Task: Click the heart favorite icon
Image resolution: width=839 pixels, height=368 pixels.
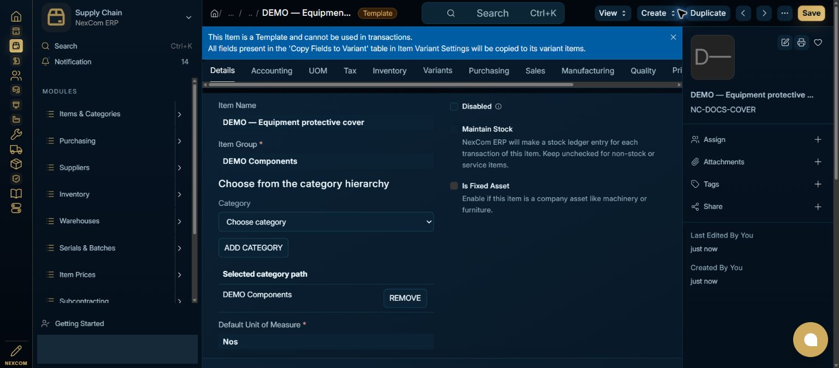Action: coord(818,43)
